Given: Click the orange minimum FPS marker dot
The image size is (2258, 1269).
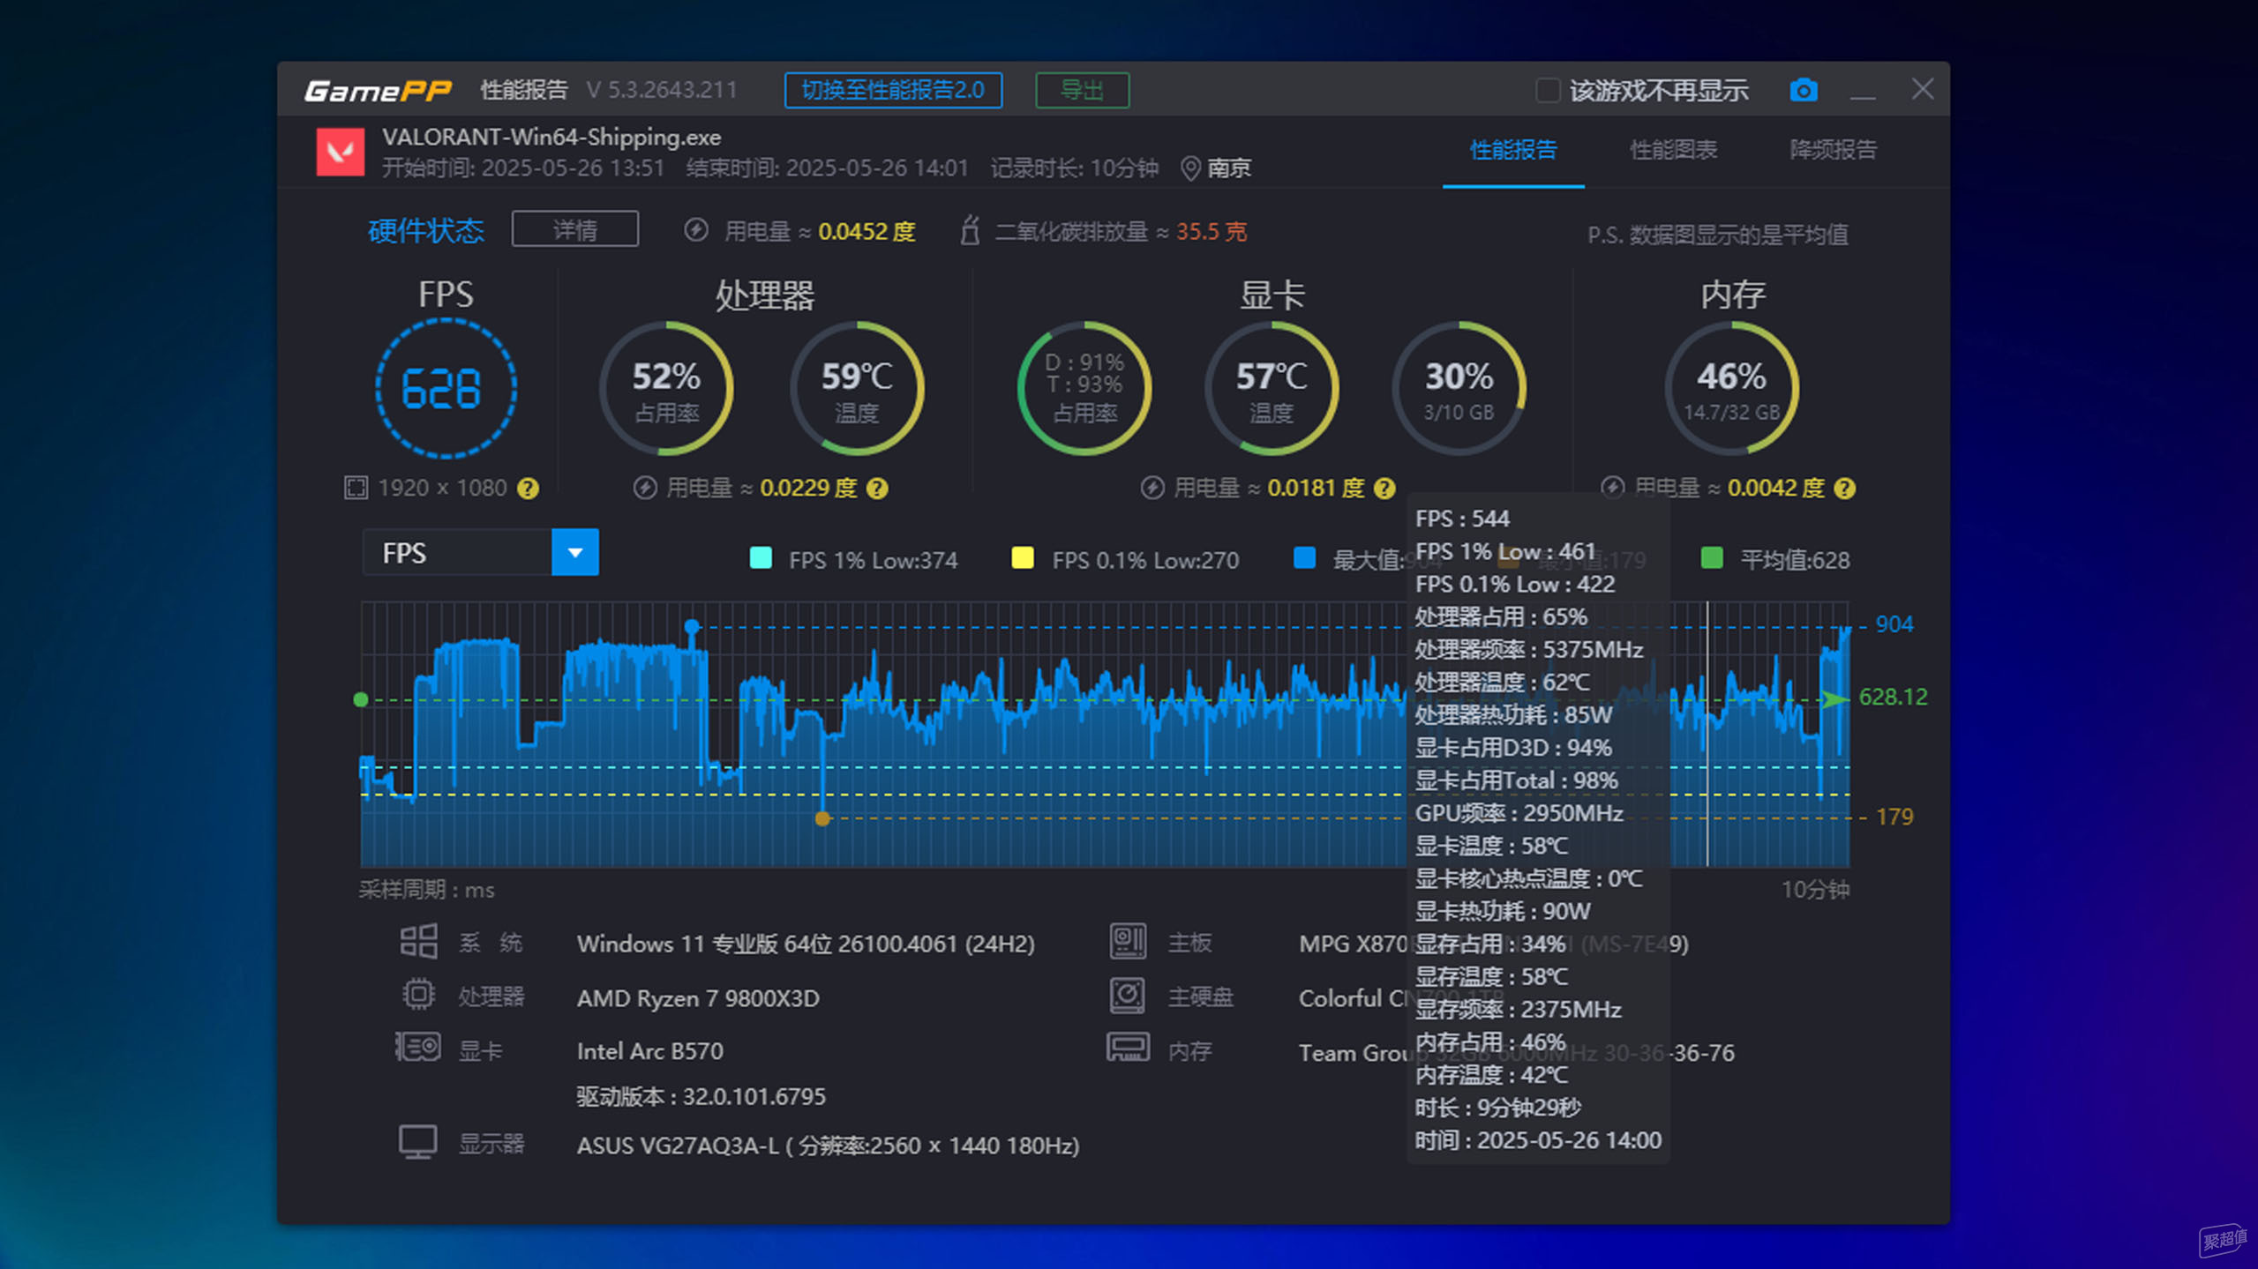Looking at the screenshot, I should pyautogui.click(x=822, y=818).
